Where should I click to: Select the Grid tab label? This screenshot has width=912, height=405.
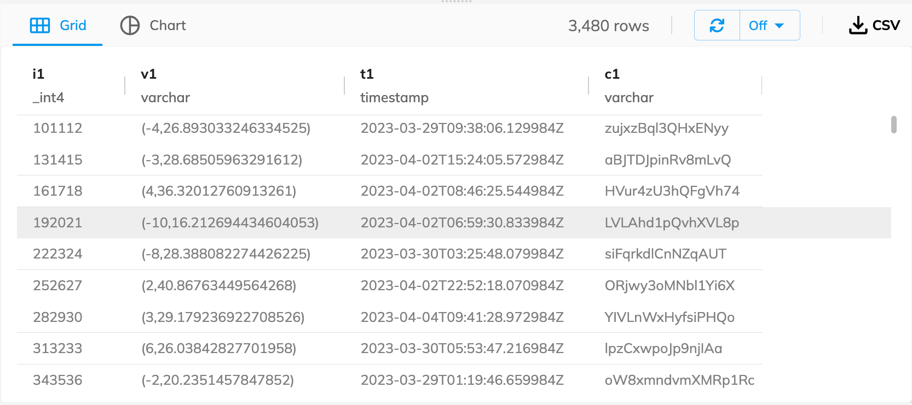(73, 26)
